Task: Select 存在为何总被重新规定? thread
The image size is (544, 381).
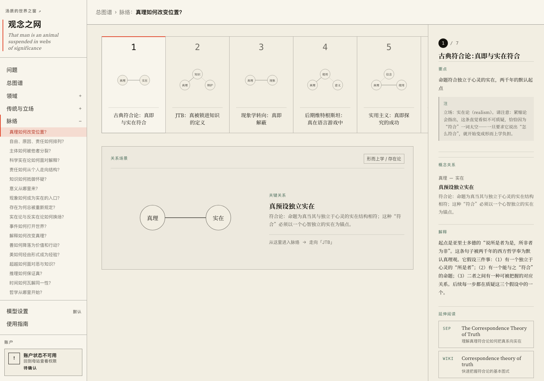Action: click(44, 208)
